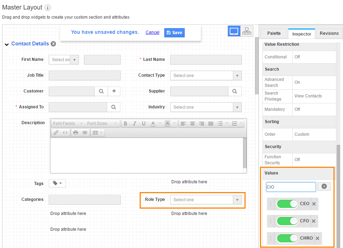343x248 pixels.
Task: Click the Print icon in the Description toolbar
Action: click(76, 133)
